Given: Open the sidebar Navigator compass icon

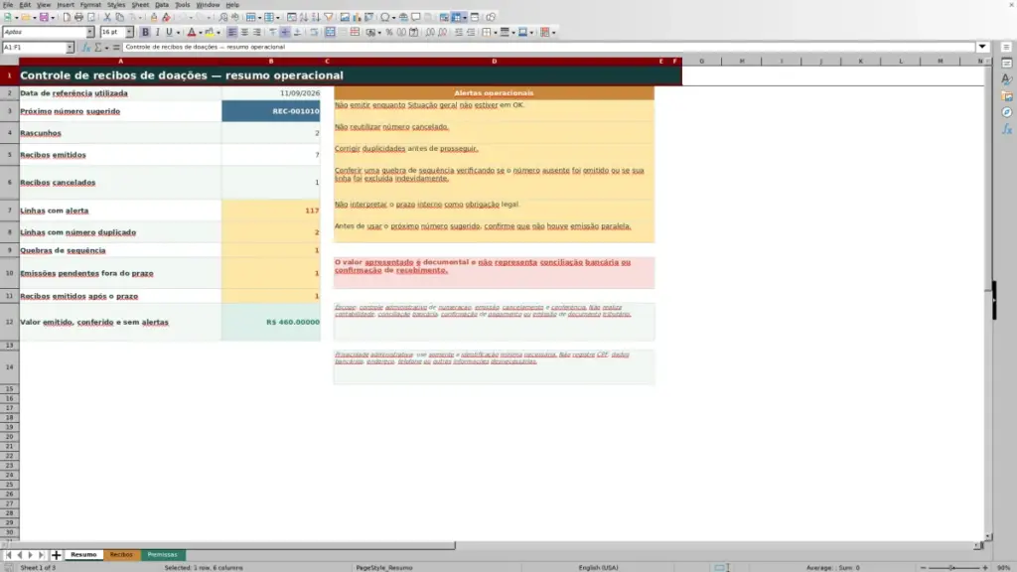Looking at the screenshot, I should click(1007, 113).
